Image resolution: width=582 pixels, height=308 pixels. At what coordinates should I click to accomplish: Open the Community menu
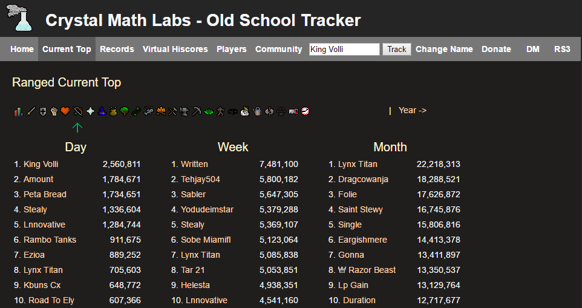(x=279, y=49)
